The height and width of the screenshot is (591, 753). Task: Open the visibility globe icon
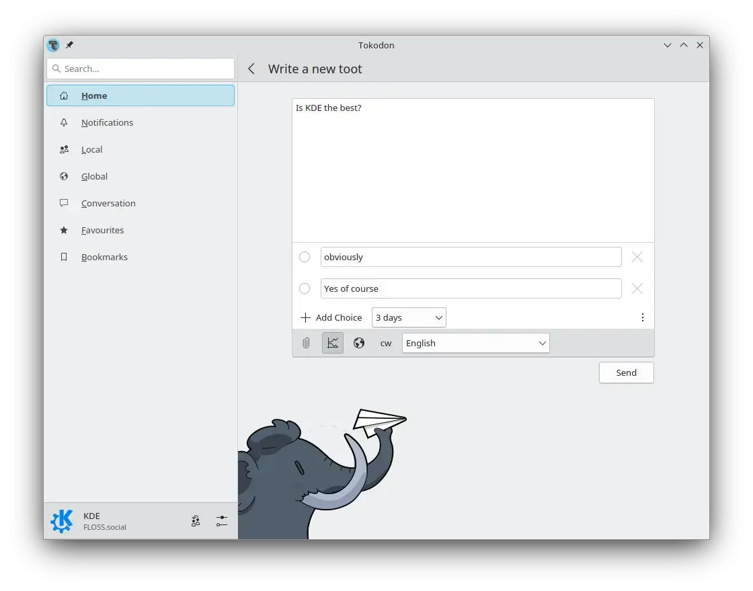point(359,343)
